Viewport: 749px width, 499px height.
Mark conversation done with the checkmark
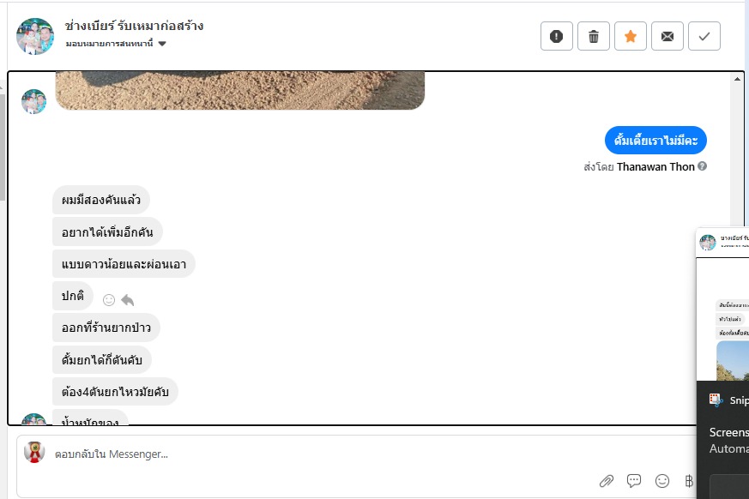pyautogui.click(x=704, y=36)
